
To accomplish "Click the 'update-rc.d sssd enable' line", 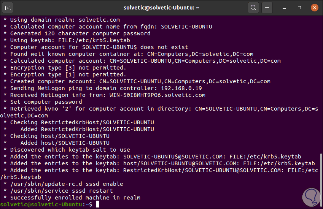I will (x=67, y=184).
